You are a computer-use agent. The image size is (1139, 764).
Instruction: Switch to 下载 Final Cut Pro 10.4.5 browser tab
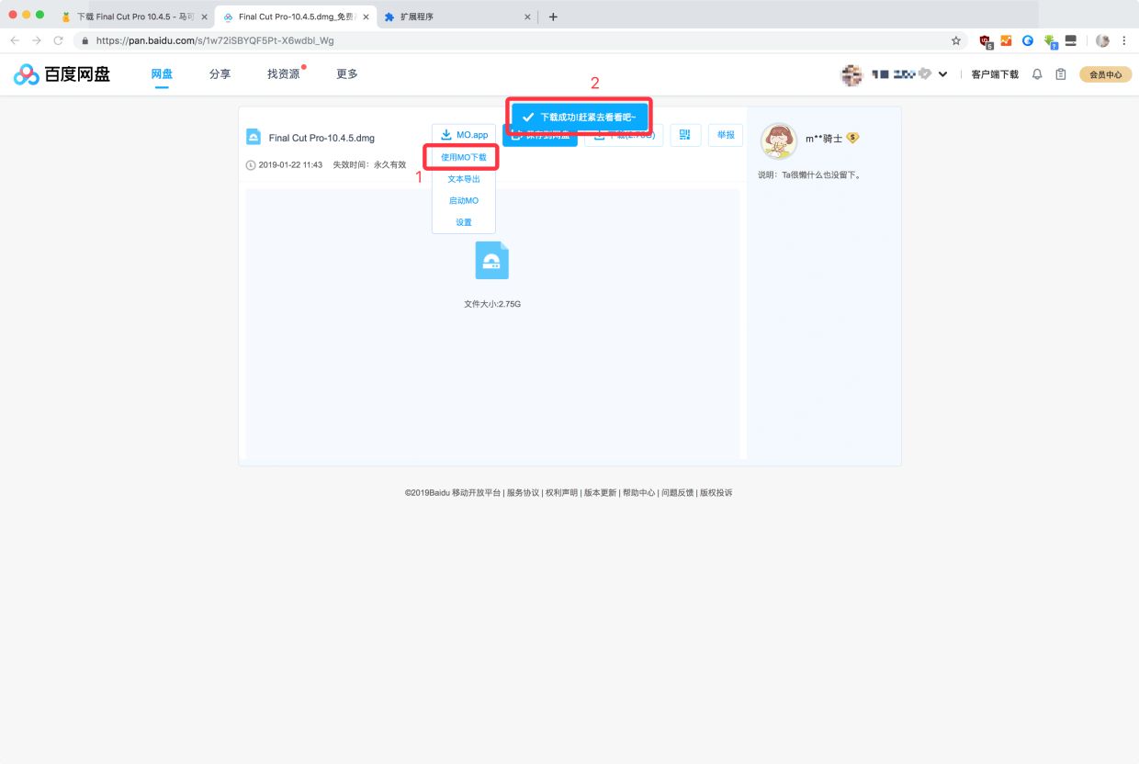pyautogui.click(x=134, y=17)
